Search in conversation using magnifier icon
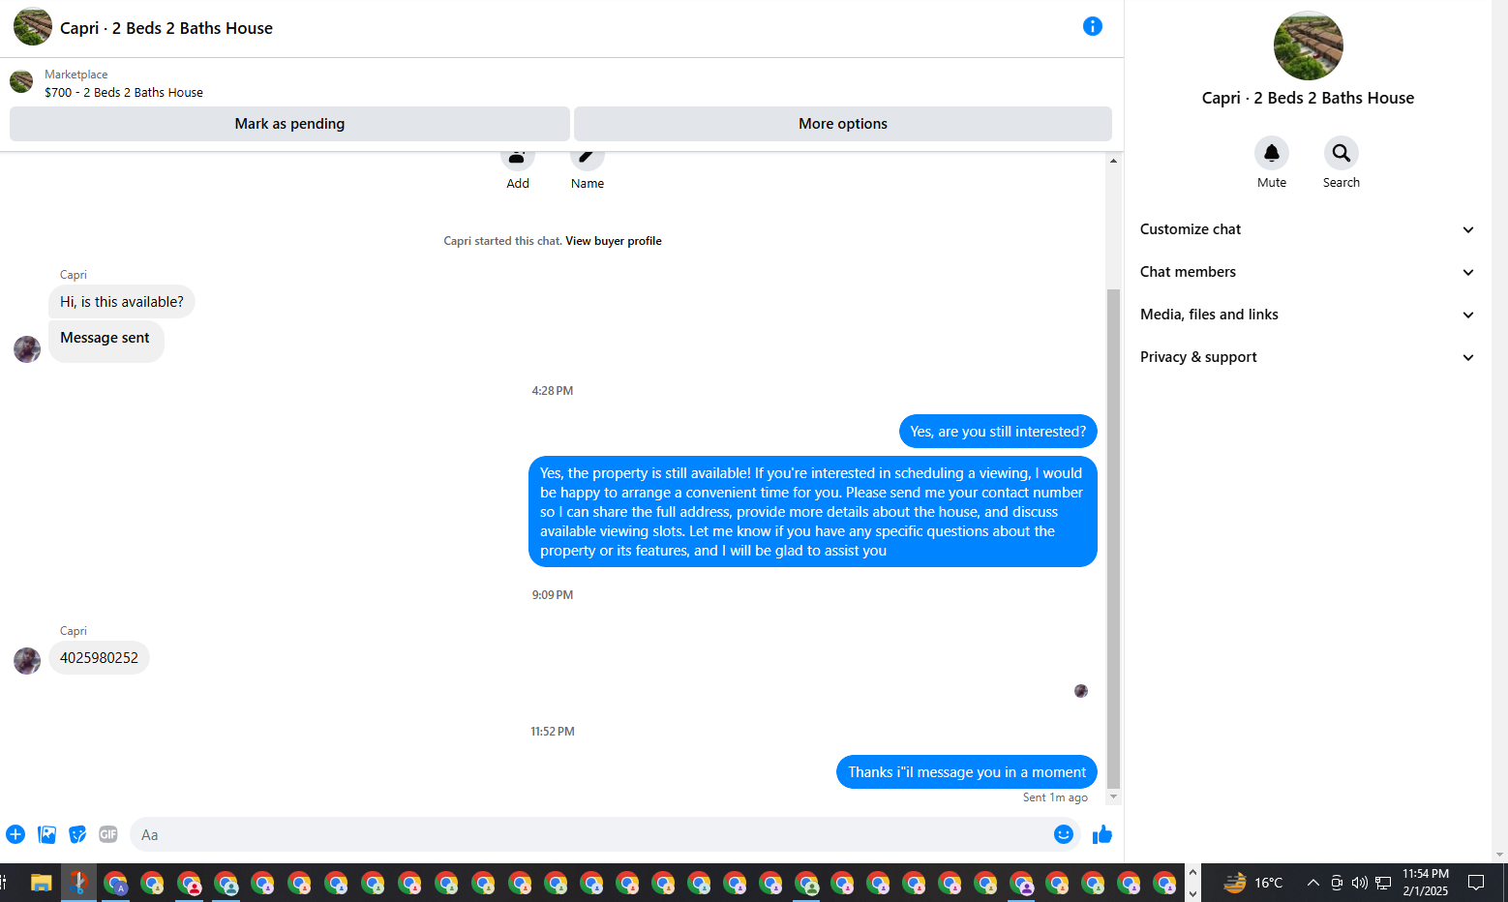1508x902 pixels. (1341, 153)
